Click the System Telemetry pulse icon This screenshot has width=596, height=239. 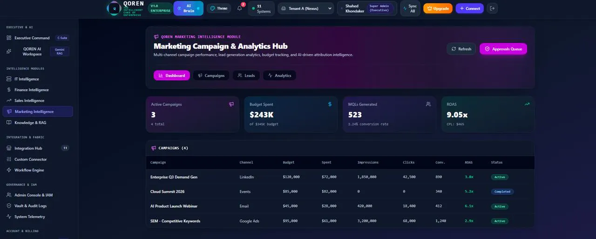pyautogui.click(x=9, y=217)
